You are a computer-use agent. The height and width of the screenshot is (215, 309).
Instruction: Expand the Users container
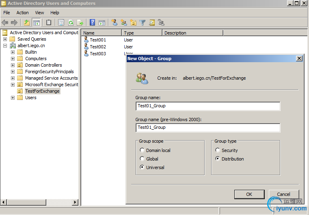[13, 98]
